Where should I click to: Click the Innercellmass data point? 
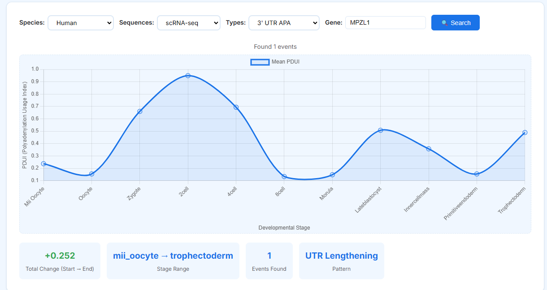(x=429, y=149)
